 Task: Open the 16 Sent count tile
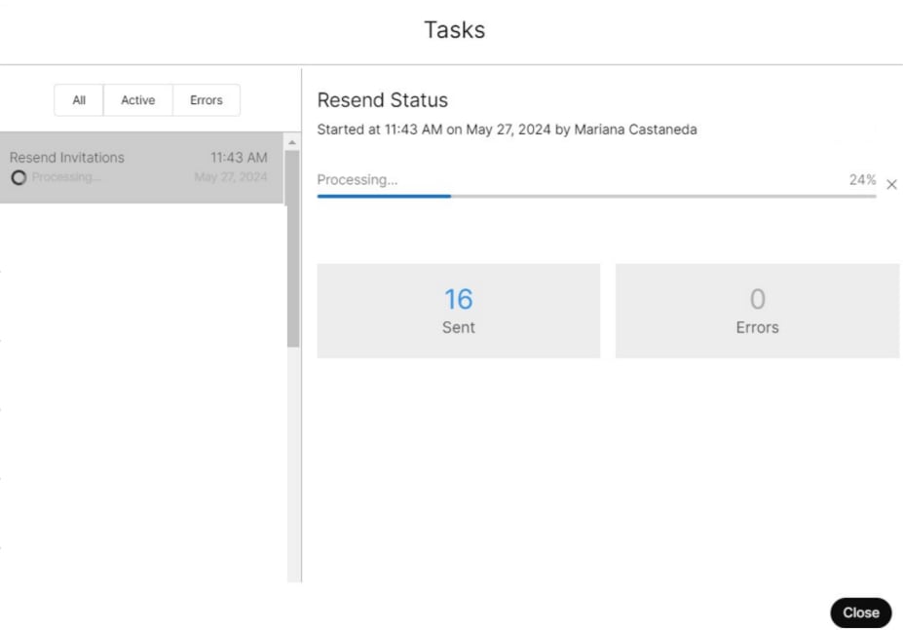click(459, 311)
